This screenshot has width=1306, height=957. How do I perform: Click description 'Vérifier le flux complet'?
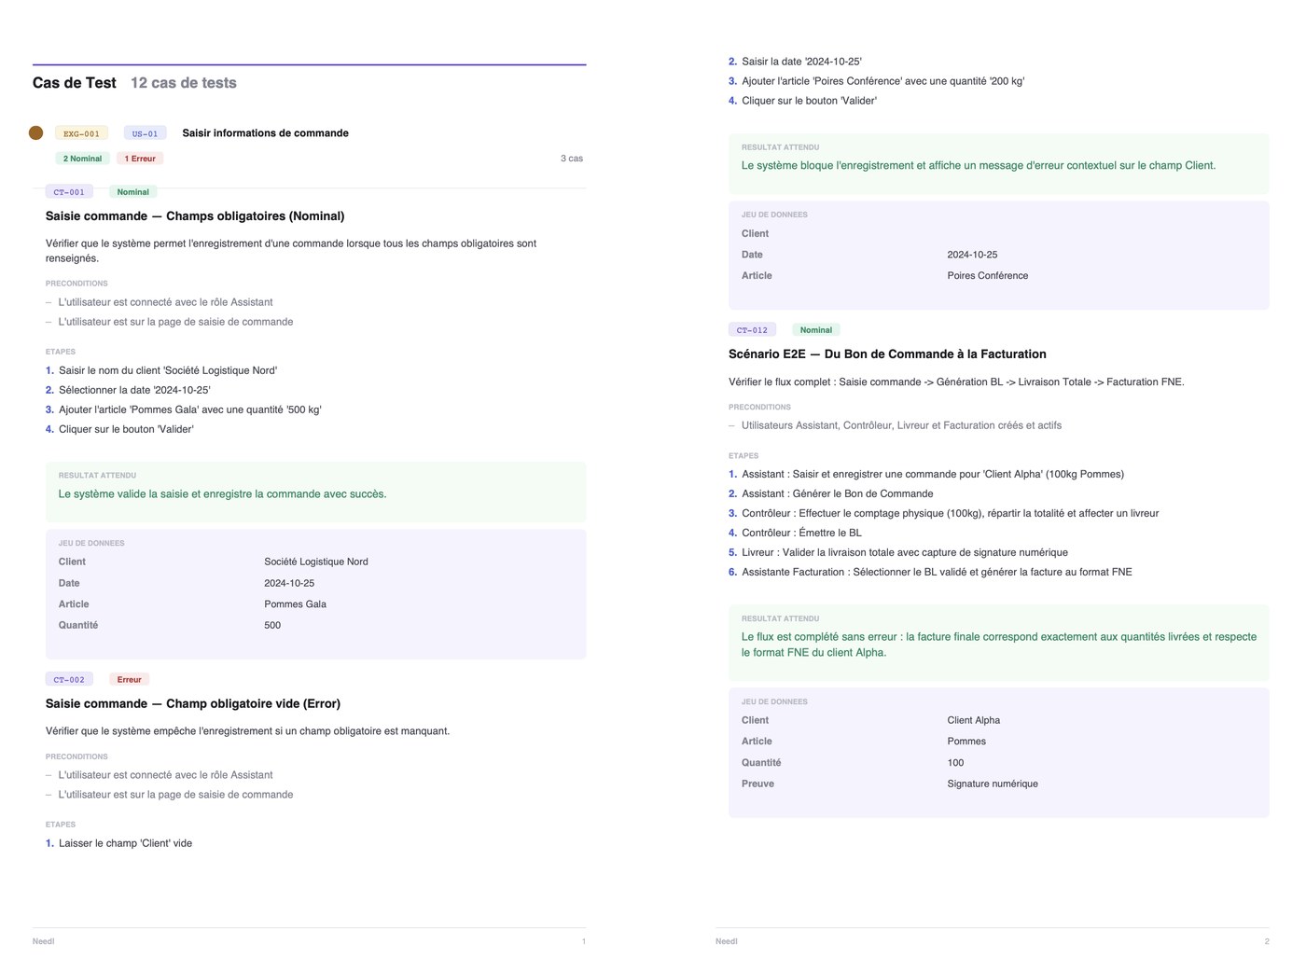click(956, 381)
